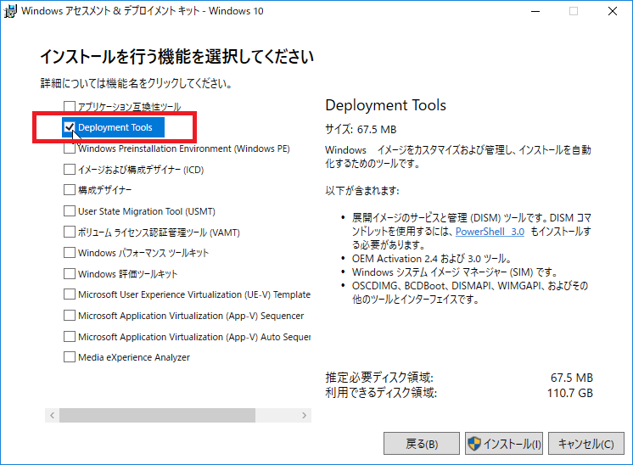Tick Windows パフォーマンス ツールキット checkbox
Screen dimensions: 633x465
(x=70, y=253)
